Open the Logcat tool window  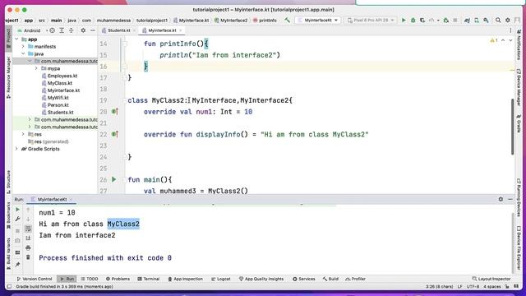pos(221,279)
